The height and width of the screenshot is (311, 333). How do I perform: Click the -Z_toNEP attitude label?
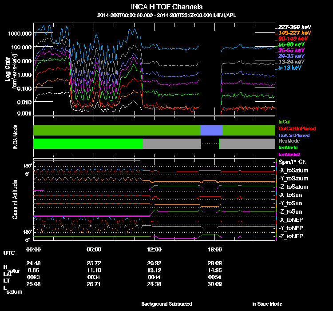(x=291, y=236)
